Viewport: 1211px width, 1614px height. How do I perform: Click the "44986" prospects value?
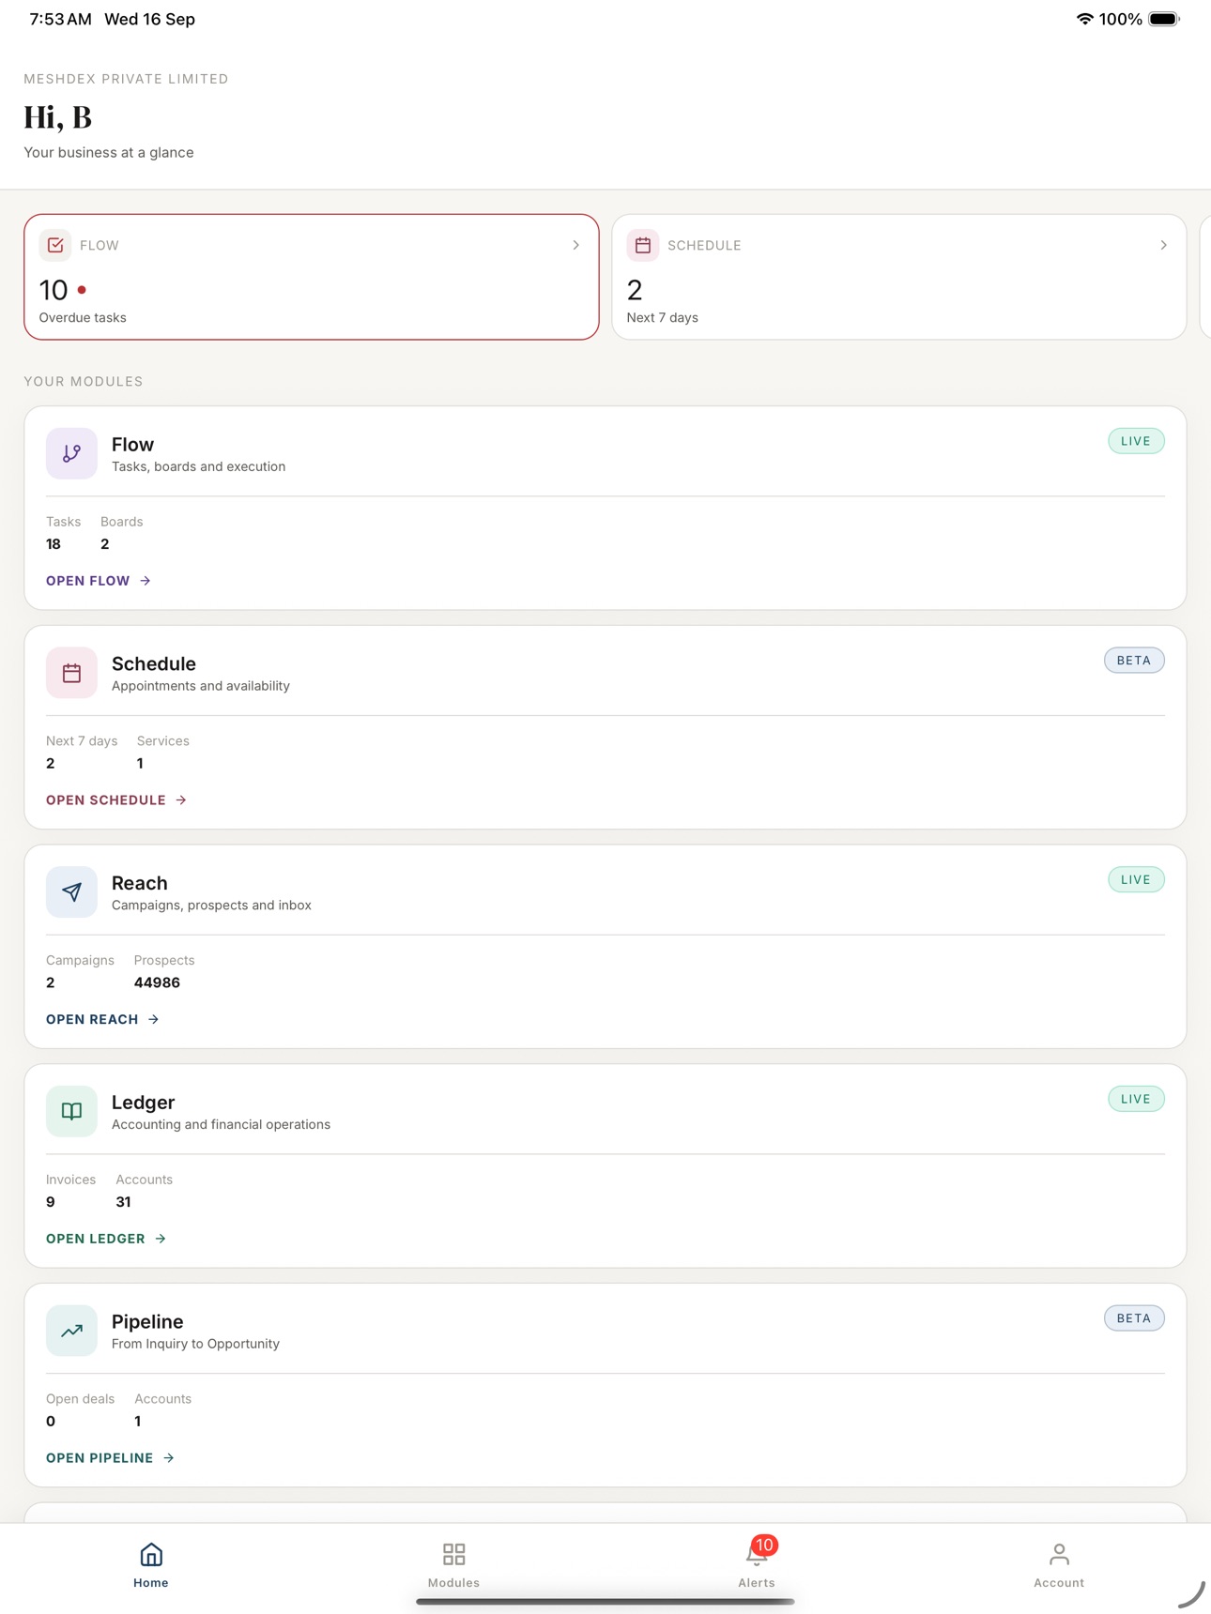point(157,982)
